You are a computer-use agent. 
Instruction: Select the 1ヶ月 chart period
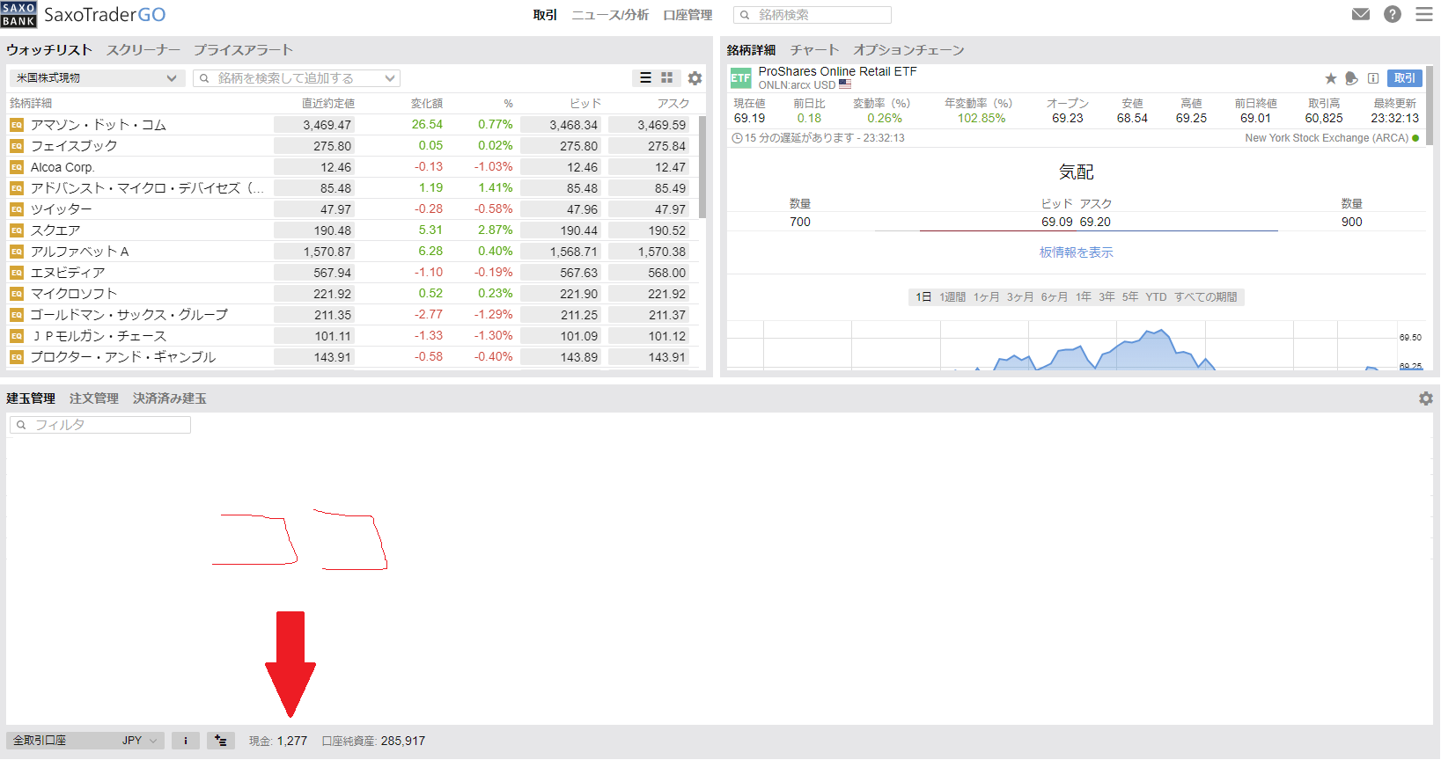[x=986, y=297]
